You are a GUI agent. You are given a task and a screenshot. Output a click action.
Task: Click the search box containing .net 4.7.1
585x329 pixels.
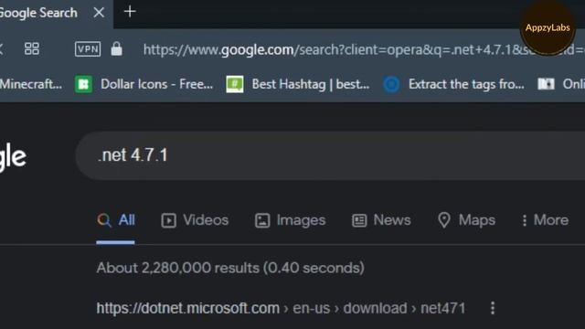click(330, 155)
